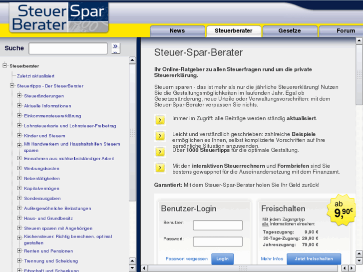Click content pane vertical scroll down arrow
This screenshot has height=272, width=363.
point(359,261)
